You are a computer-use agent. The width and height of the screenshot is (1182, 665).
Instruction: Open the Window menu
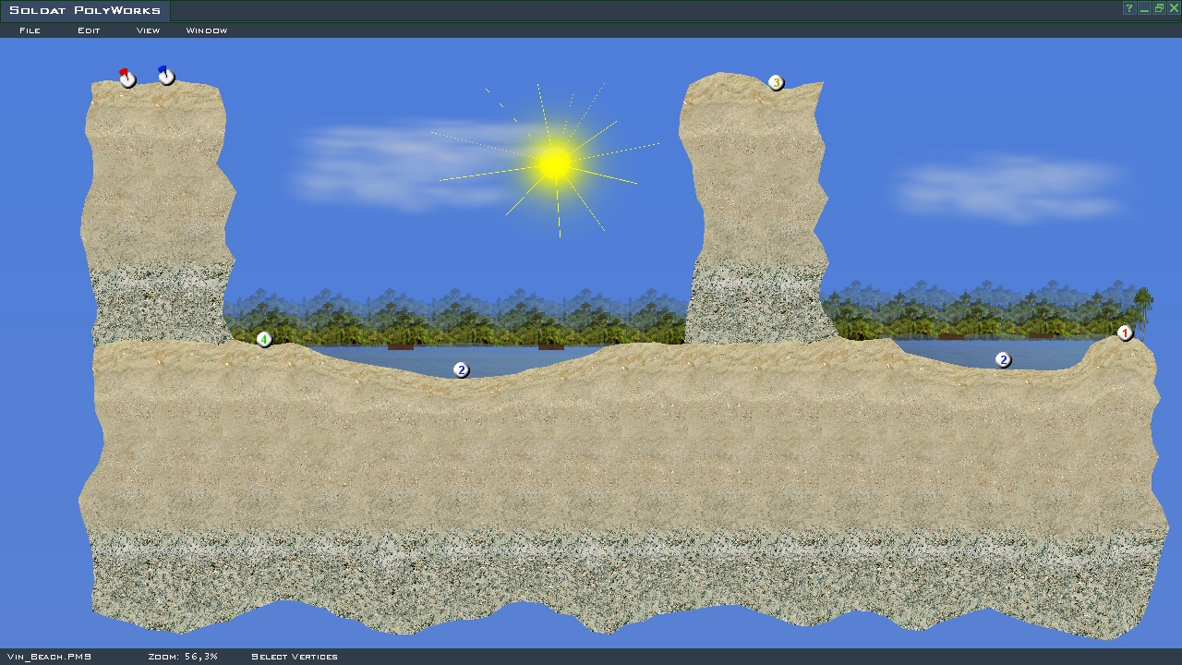[x=207, y=30]
